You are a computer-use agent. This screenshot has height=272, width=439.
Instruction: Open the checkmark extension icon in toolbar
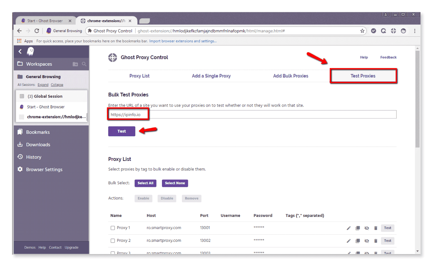click(373, 31)
